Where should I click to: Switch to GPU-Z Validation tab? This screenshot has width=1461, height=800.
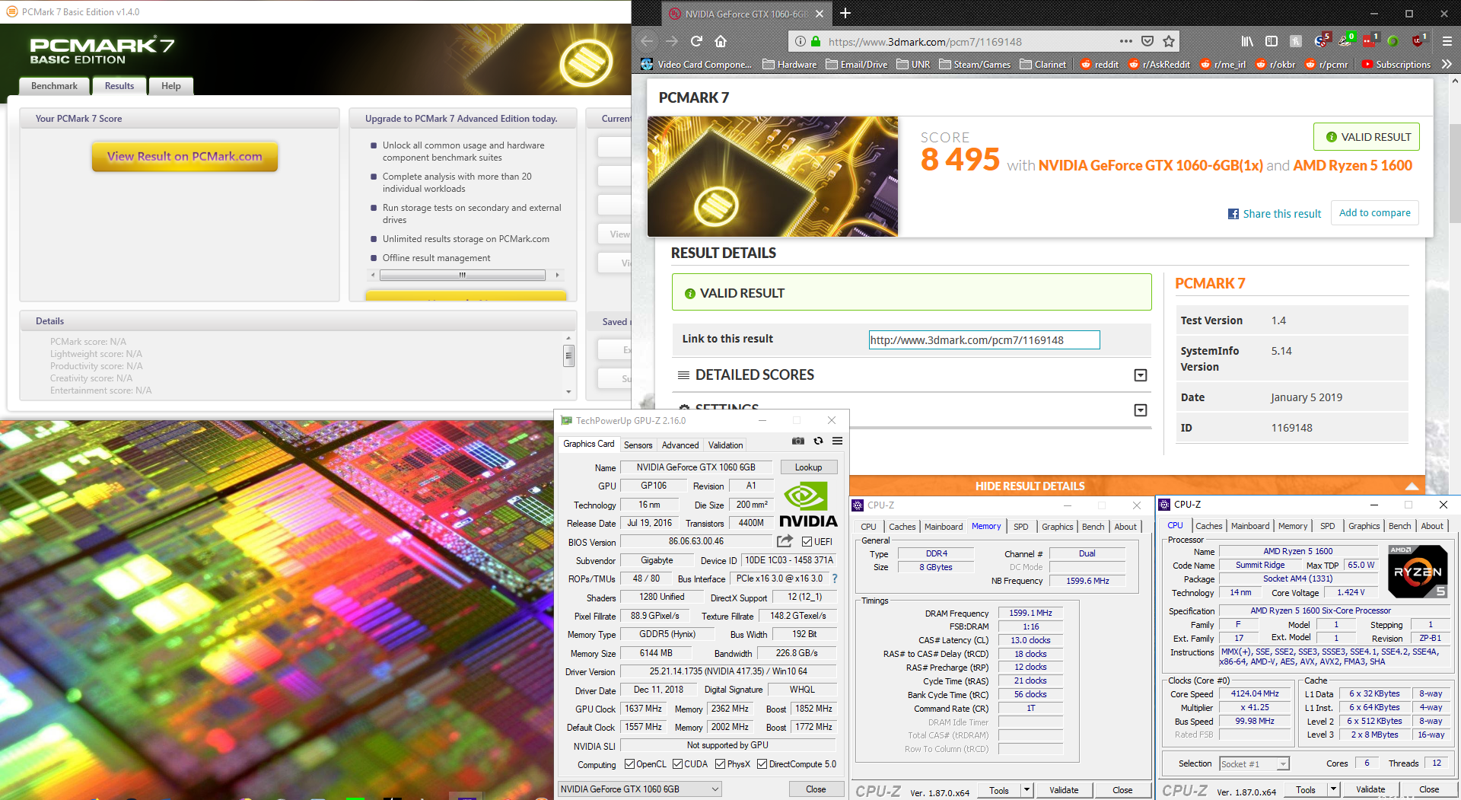point(725,445)
